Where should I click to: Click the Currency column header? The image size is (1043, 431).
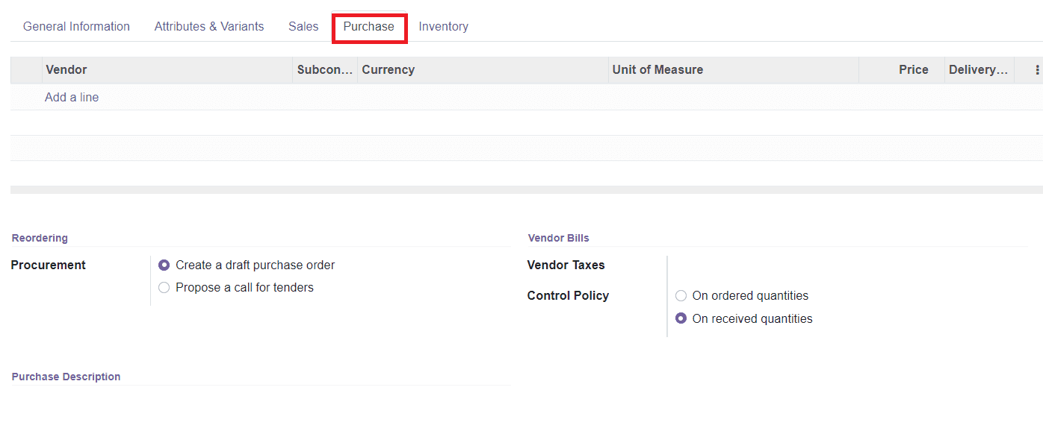(388, 69)
